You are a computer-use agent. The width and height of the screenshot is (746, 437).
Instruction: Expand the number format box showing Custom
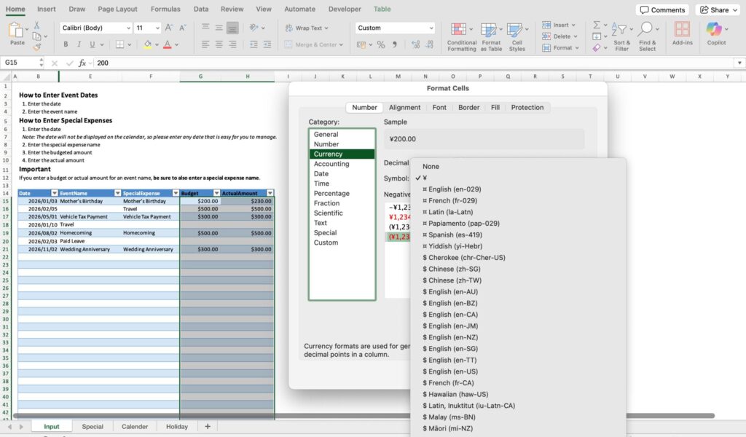[430, 28]
